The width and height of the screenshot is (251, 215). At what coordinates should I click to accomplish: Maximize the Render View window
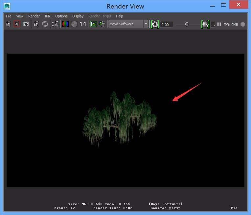223,5
